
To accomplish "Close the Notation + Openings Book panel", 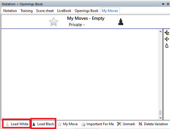I will (168, 4).
